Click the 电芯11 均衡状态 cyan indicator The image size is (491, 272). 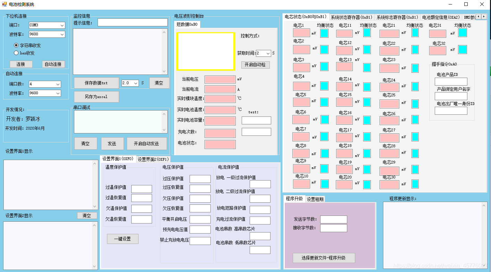(367, 33)
